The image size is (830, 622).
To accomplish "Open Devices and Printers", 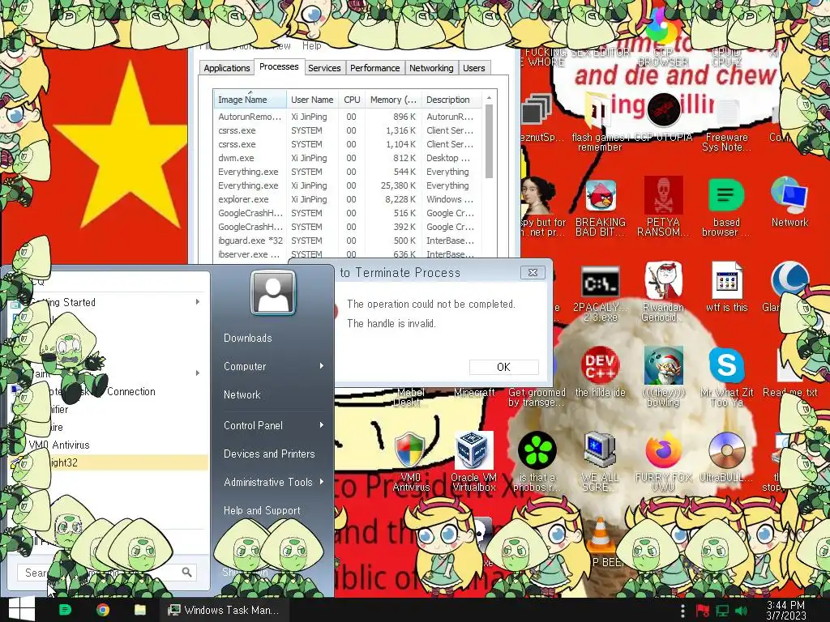I will [x=269, y=454].
